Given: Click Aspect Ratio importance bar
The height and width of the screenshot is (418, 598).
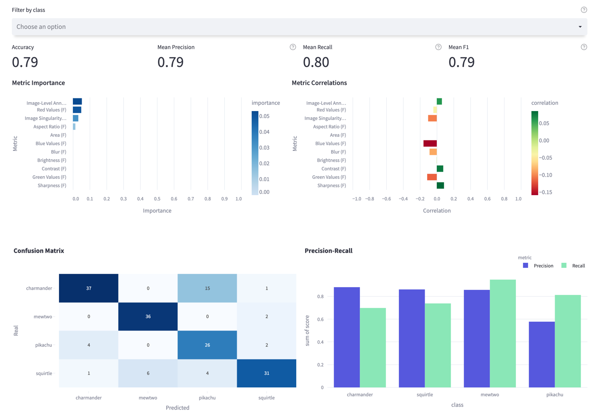Looking at the screenshot, I should coord(74,127).
